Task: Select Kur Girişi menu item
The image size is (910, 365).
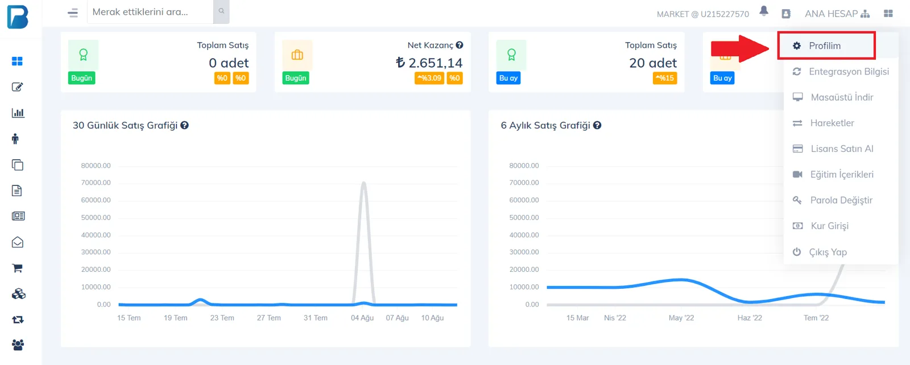Action: [841, 226]
